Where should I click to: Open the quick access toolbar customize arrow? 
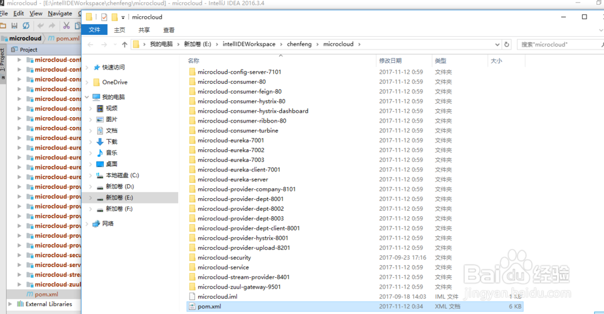point(123,18)
